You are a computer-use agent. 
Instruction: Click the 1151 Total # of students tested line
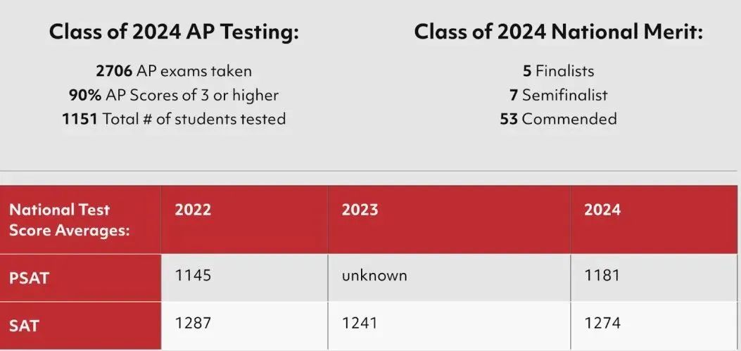point(173,119)
